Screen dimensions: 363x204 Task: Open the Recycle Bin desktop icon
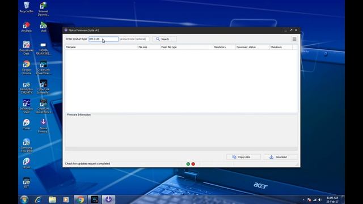pyautogui.click(x=27, y=7)
